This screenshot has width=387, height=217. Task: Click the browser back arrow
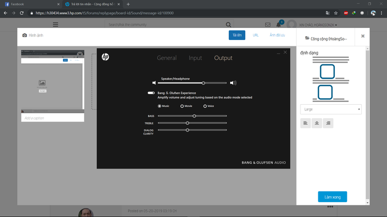(x=5, y=13)
